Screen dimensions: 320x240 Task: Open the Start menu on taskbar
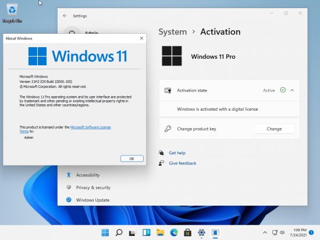105,232
